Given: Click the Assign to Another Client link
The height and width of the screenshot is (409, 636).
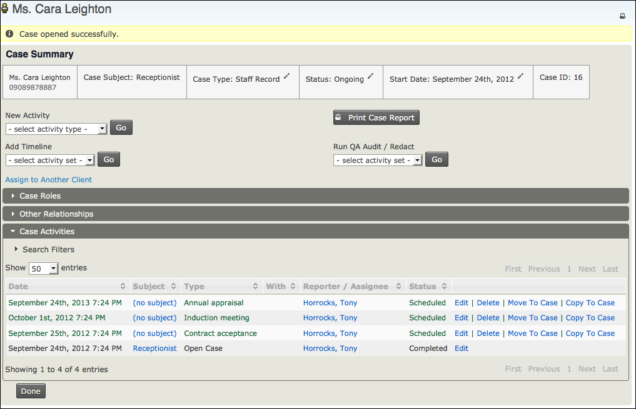Looking at the screenshot, I should coord(49,180).
